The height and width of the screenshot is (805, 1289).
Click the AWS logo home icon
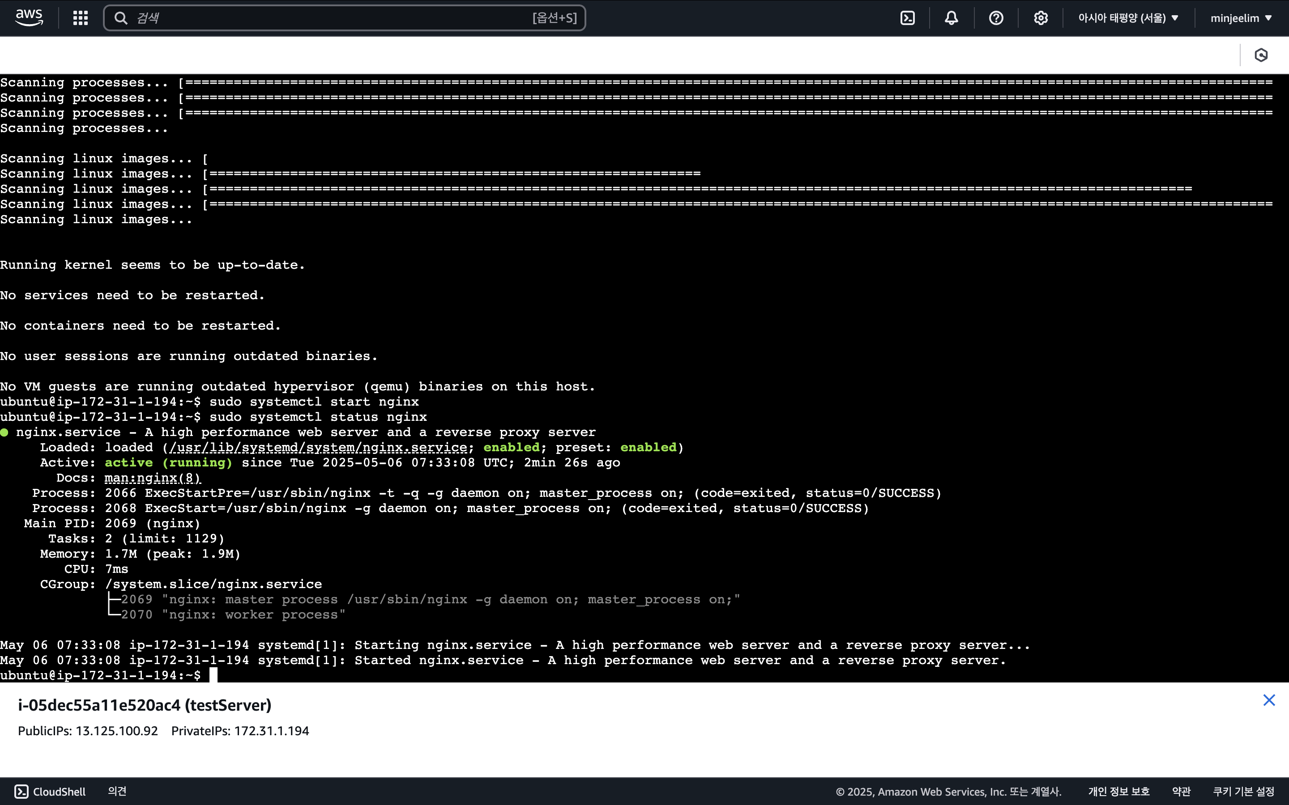[x=29, y=17]
